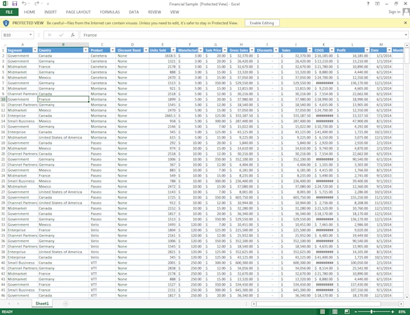Switch to Page Break Preview icon

pyautogui.click(x=347, y=311)
